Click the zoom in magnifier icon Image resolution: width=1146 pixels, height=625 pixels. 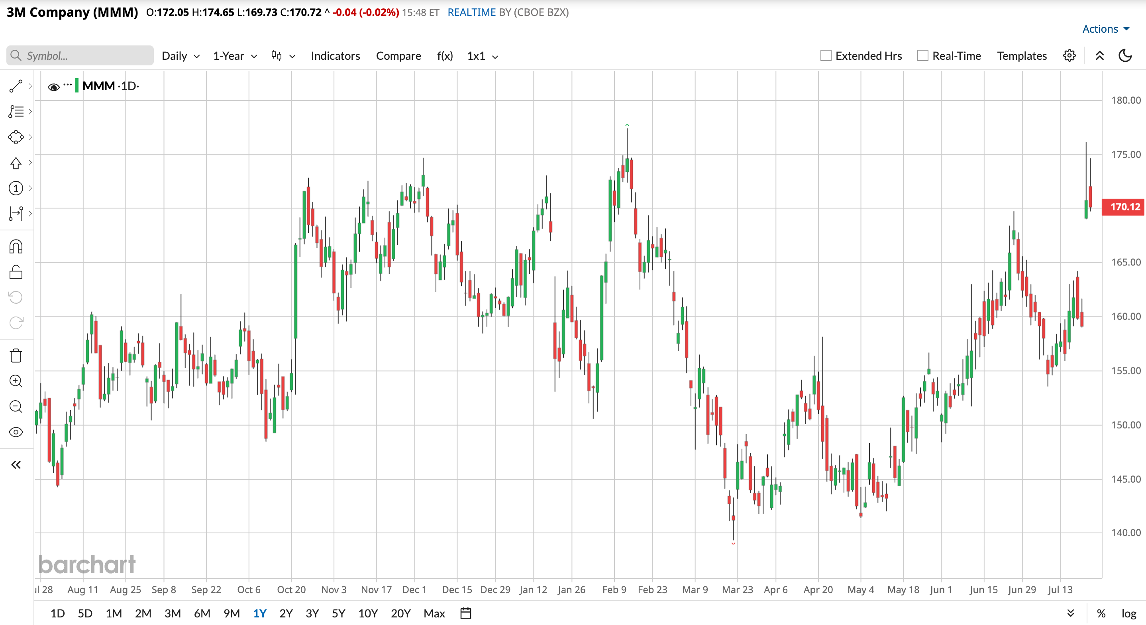[16, 381]
